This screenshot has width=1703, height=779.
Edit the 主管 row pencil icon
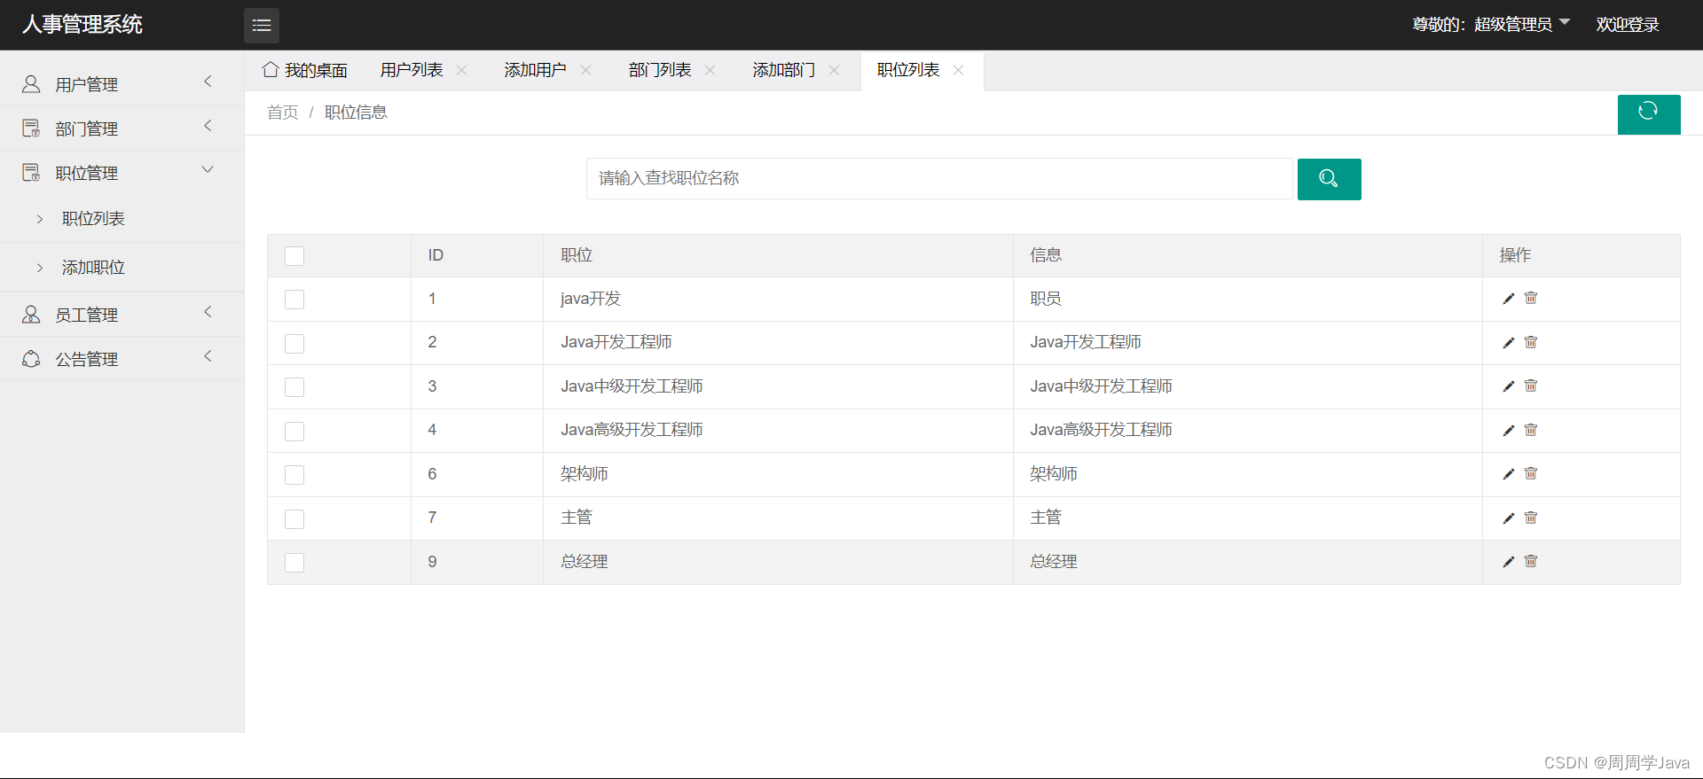(1509, 518)
